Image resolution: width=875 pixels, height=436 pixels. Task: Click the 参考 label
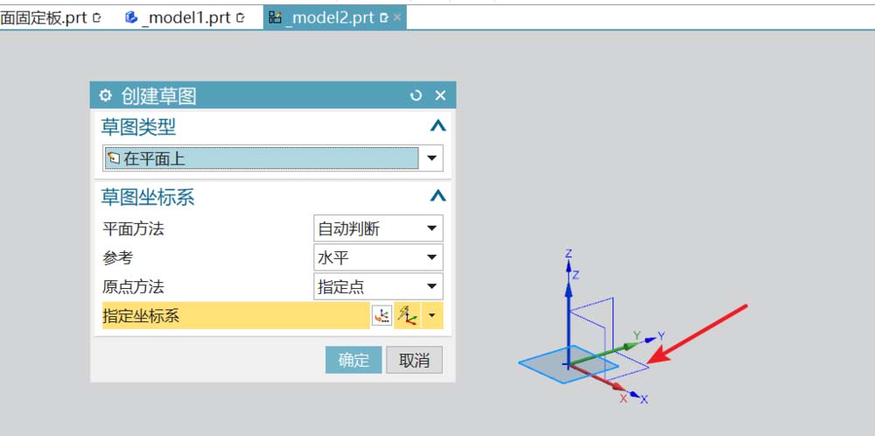pos(118,258)
